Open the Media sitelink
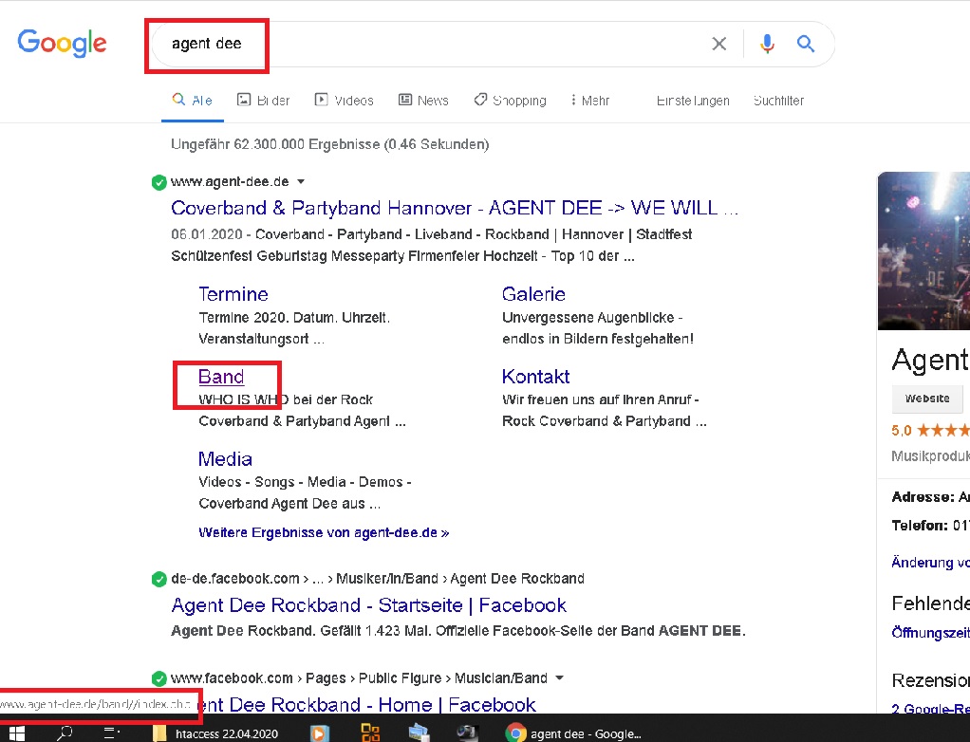This screenshot has height=742, width=970. 225,459
